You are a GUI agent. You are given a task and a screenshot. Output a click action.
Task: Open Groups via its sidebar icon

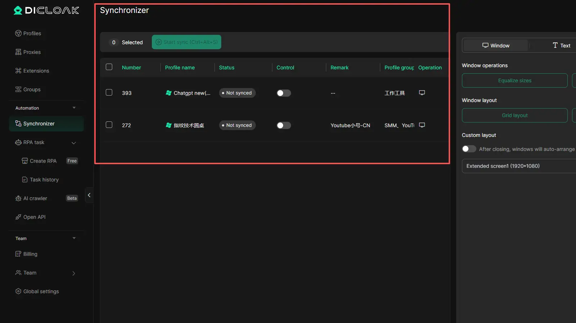[x=18, y=89]
